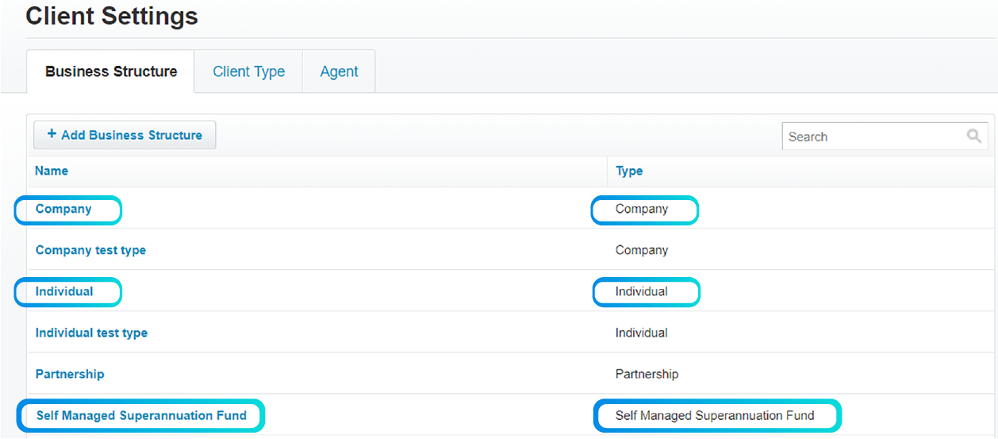Sort by the Type column header

pyautogui.click(x=629, y=171)
